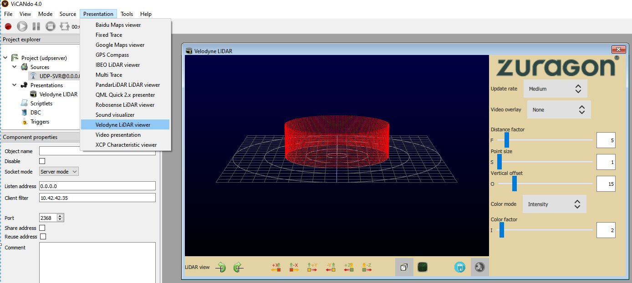
Task: Set LiDAR view to -Y axis
Action: (331, 267)
